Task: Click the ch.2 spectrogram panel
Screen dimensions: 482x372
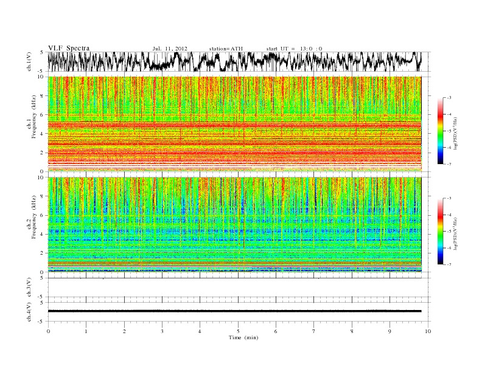Action: coord(234,225)
